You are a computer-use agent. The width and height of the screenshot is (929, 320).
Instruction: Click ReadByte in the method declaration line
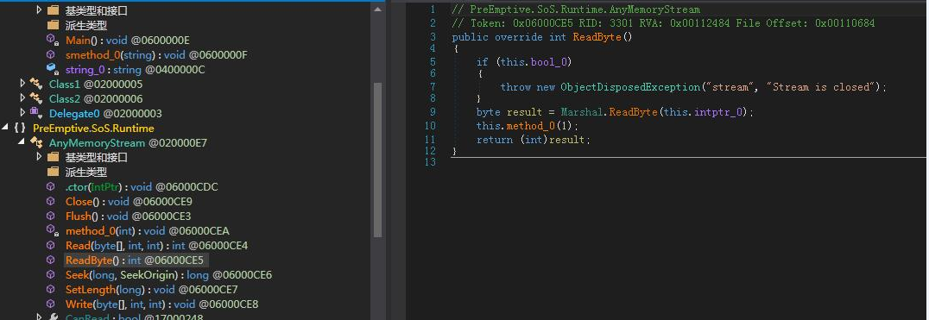597,37
